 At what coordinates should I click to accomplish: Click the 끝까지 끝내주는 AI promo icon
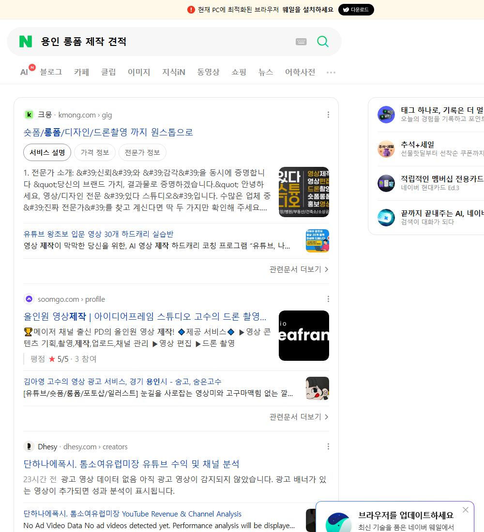[386, 218]
